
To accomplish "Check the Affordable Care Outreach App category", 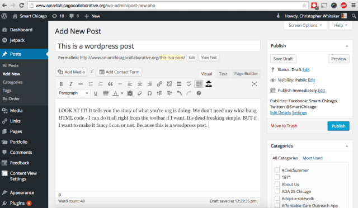I will 277,205.
